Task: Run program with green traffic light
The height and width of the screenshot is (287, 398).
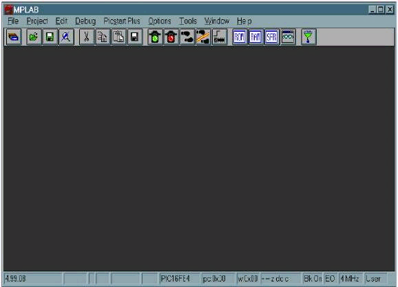Action: pyautogui.click(x=155, y=37)
